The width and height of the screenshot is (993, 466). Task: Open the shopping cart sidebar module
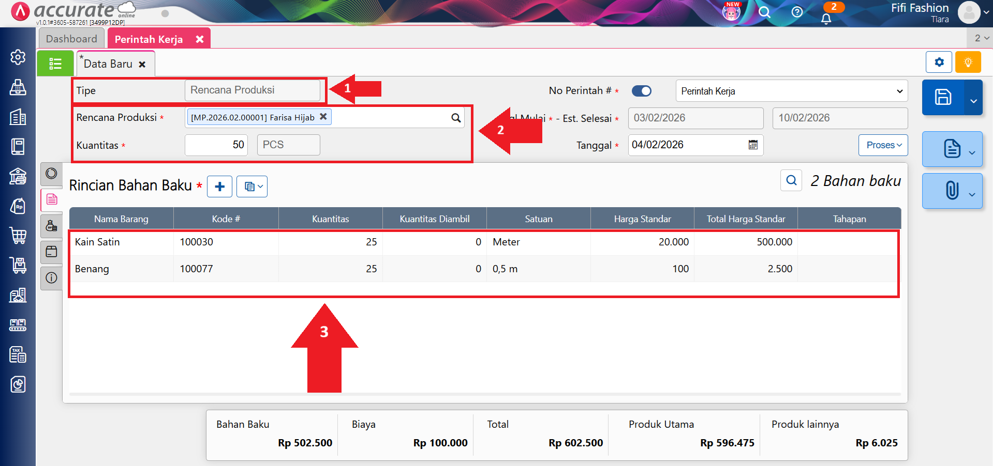(x=18, y=236)
